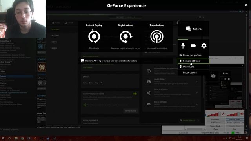Viewport: 251px width, 141px height.
Task: Open Instant Replay in the overlay
Action: click(x=94, y=36)
